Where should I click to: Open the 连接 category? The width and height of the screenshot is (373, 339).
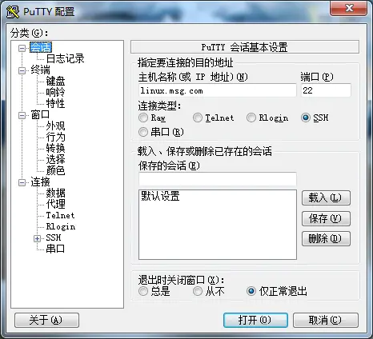40,182
